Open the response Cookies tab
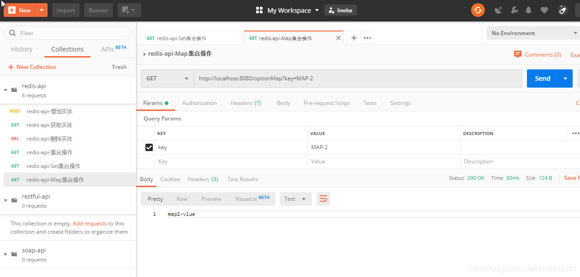The image size is (580, 277). pos(170,179)
